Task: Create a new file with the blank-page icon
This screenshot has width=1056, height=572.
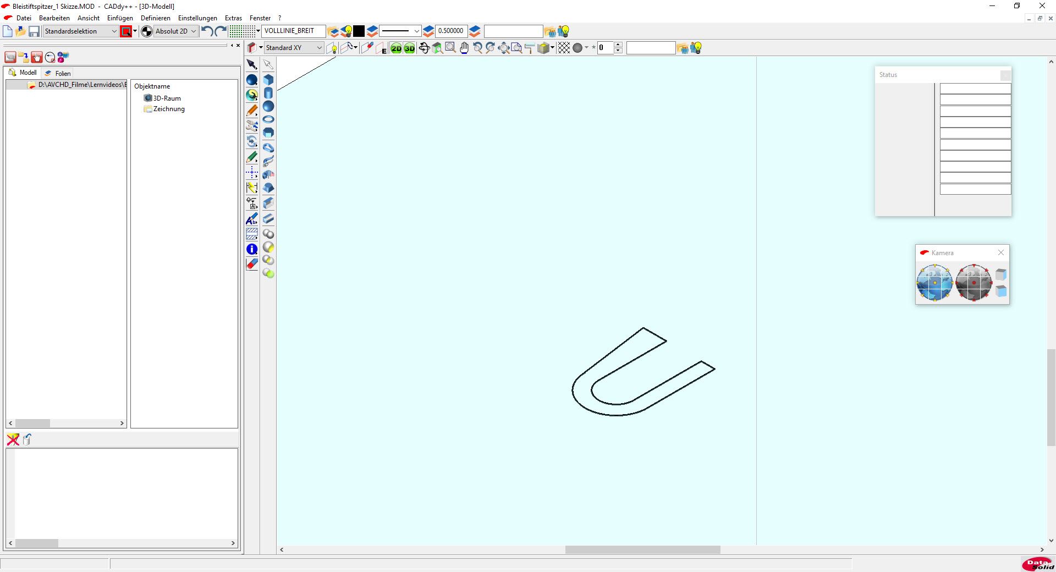Action: pyautogui.click(x=8, y=31)
